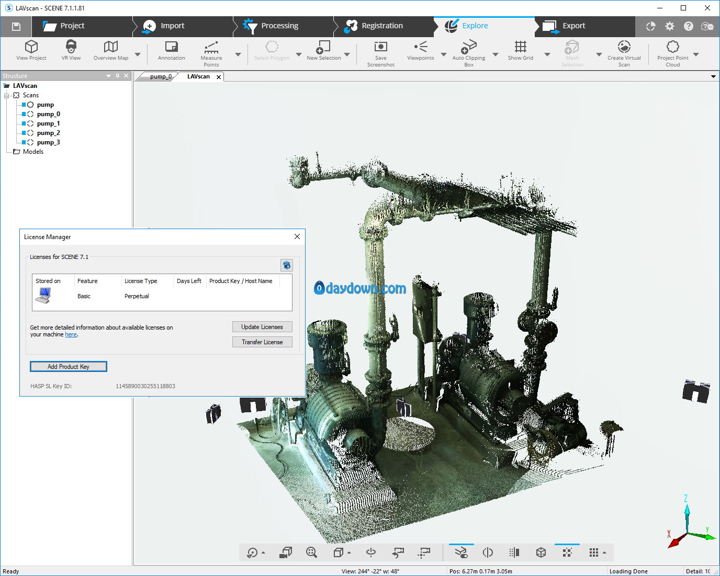Click the refresh icon in License Manager
This screenshot has width=720, height=576.
pyautogui.click(x=286, y=265)
